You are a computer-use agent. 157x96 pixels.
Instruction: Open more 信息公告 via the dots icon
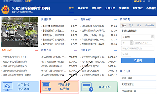[x=76, y=51]
